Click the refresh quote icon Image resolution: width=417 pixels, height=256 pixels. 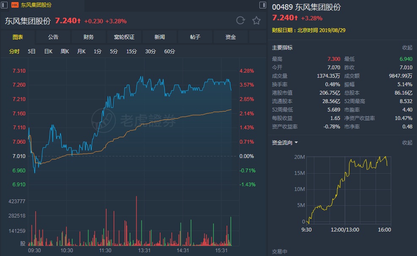point(240,21)
